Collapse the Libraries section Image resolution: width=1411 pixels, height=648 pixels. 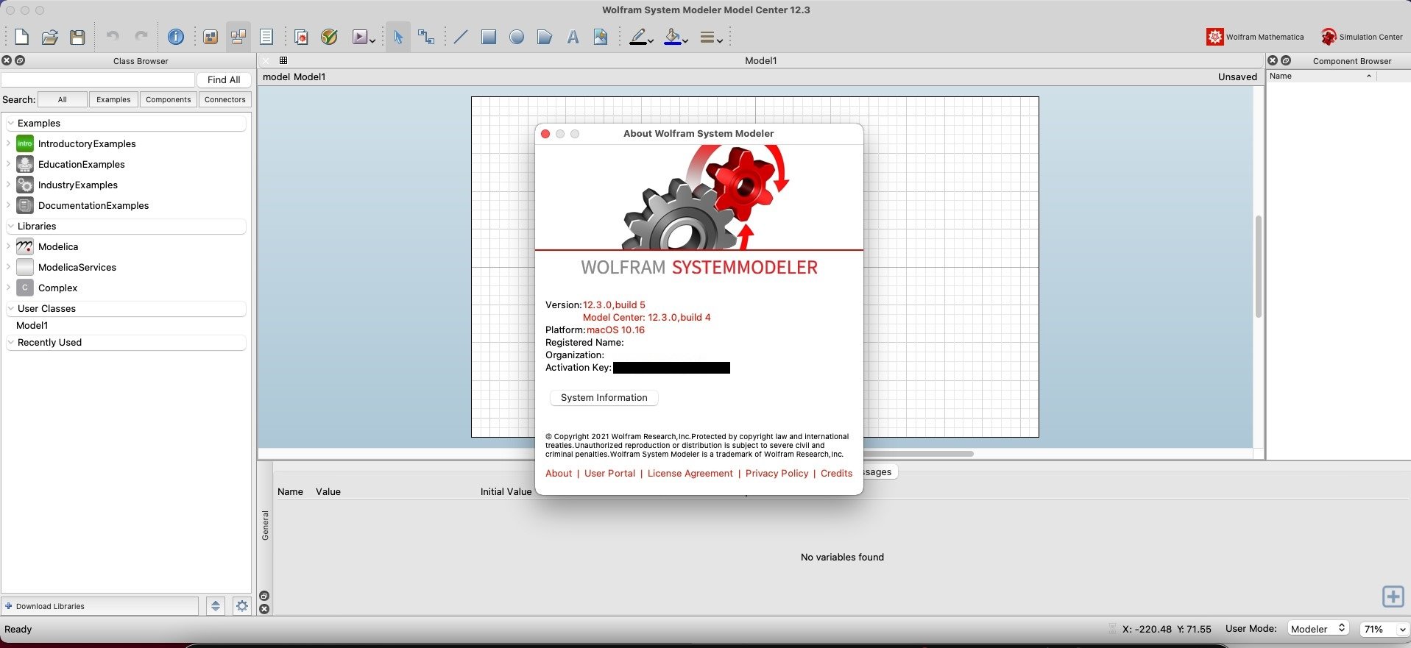coord(11,226)
